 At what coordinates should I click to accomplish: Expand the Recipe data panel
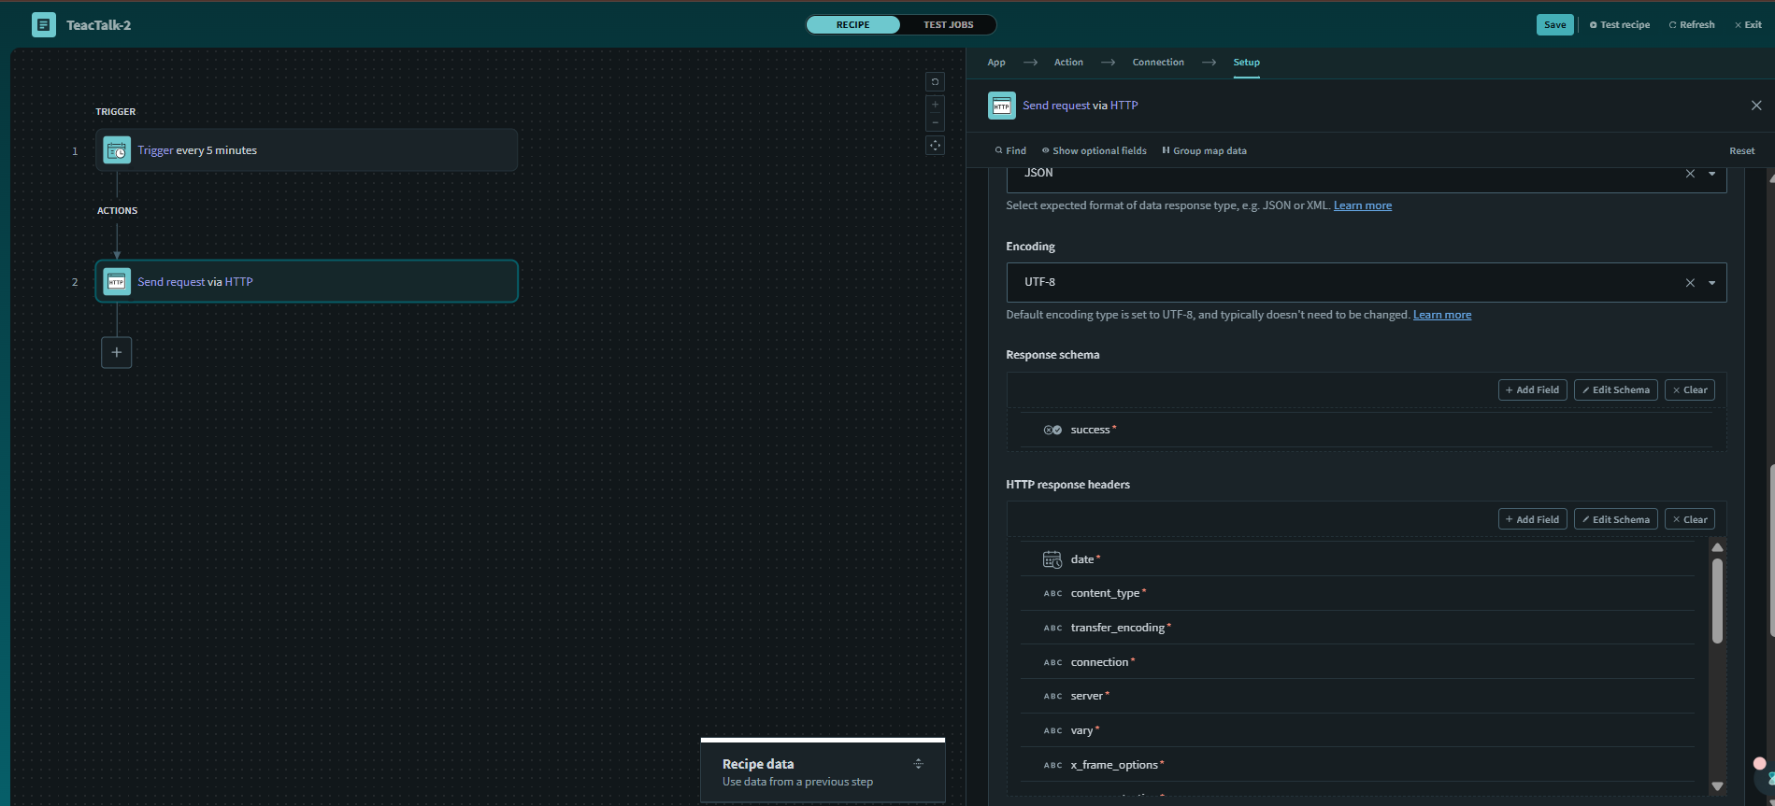918,764
